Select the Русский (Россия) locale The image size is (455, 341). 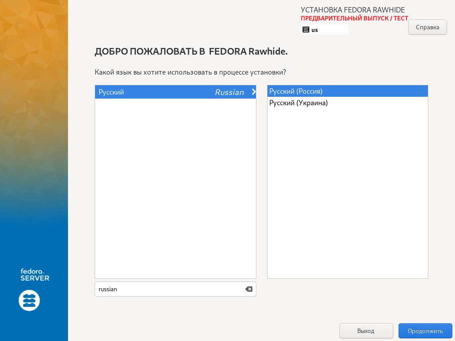pyautogui.click(x=347, y=91)
